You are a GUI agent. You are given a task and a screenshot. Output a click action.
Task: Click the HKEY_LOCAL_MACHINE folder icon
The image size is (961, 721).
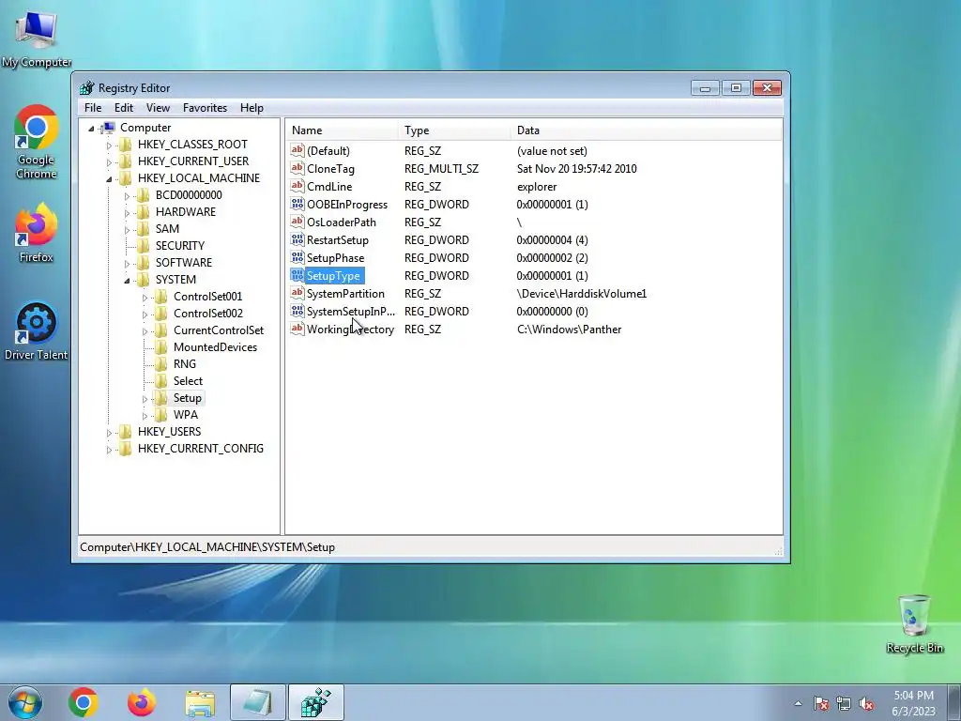(x=125, y=178)
